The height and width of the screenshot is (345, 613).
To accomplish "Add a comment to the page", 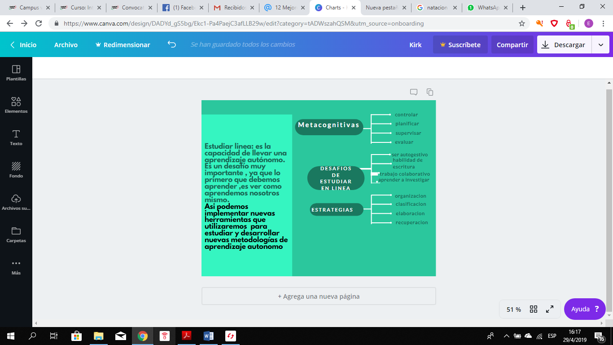I will pyautogui.click(x=414, y=92).
